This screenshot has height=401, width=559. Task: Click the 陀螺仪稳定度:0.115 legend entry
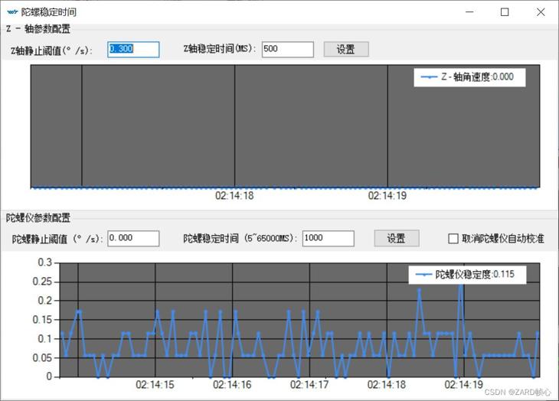coord(467,275)
